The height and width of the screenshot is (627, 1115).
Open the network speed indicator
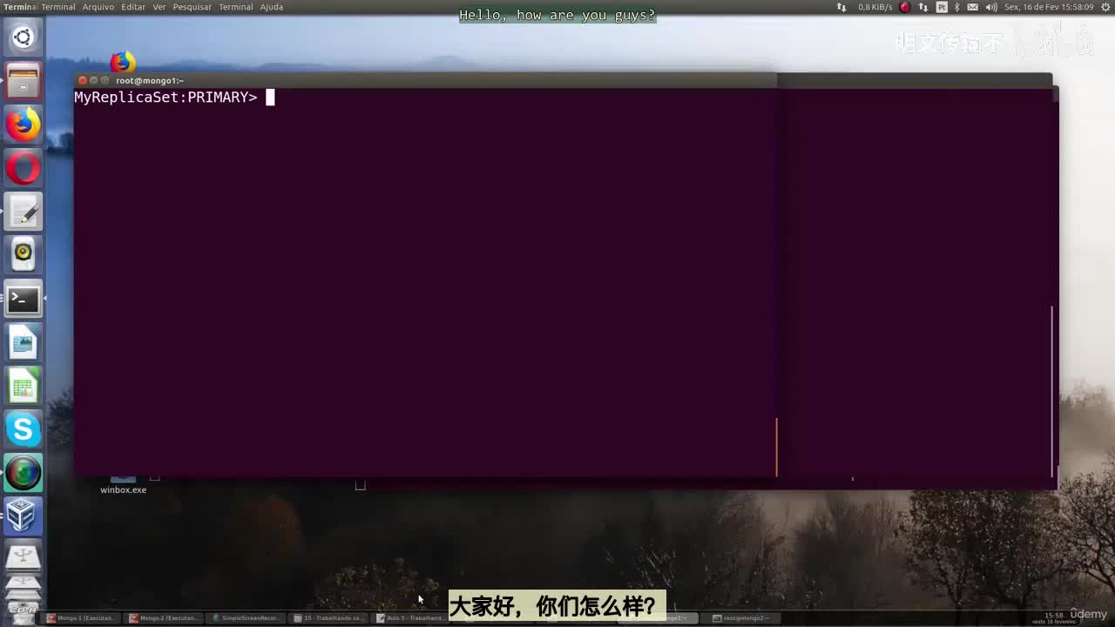tap(875, 7)
